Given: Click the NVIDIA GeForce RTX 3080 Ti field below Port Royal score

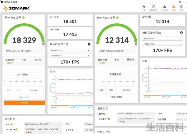Looking at the screenshot, I should pos(116,51).
